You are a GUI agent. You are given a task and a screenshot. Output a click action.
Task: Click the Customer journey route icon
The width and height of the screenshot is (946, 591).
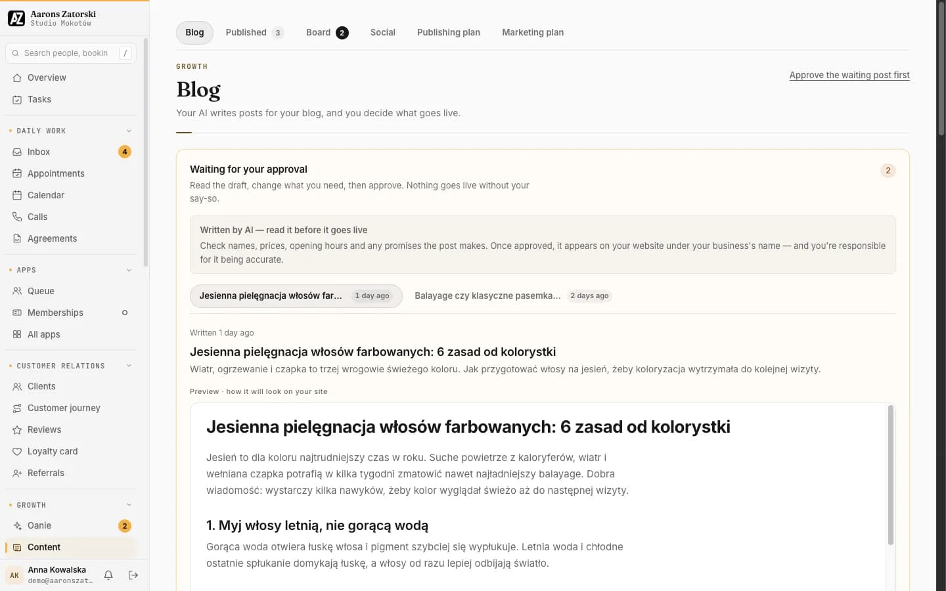(17, 408)
